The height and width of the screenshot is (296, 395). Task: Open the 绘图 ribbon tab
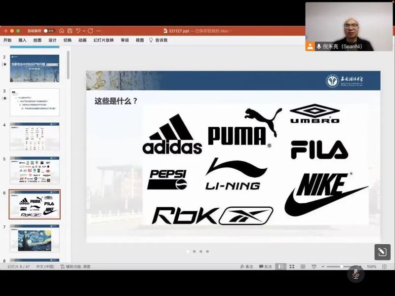[38, 40]
